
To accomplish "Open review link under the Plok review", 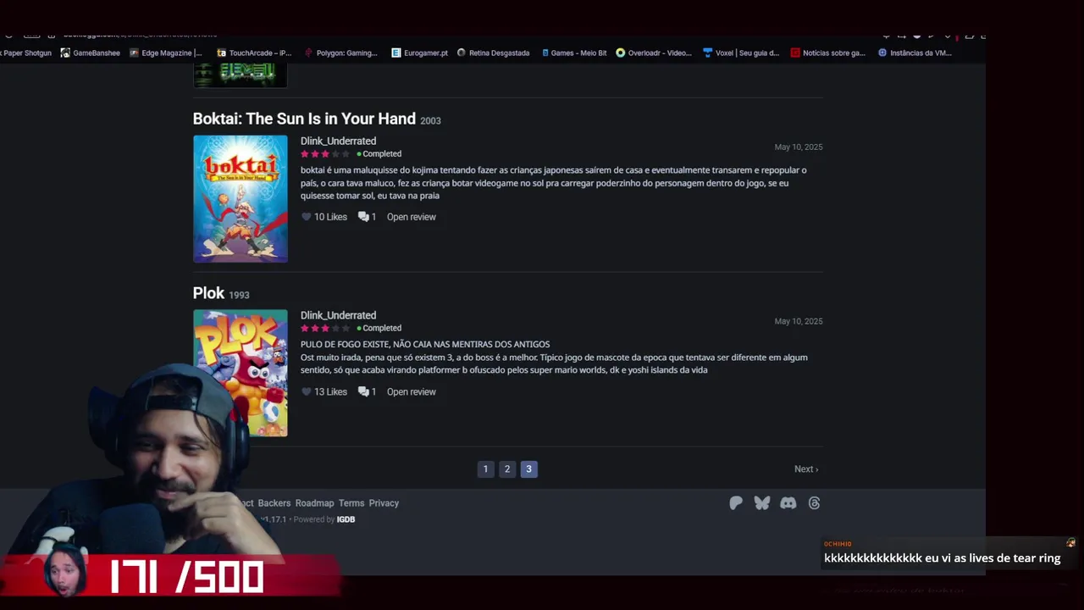I will 412,391.
